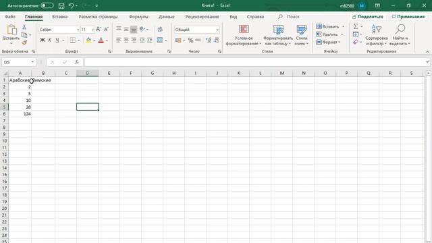Apply red font color
This screenshot has width=432, height=243.
(x=101, y=40)
